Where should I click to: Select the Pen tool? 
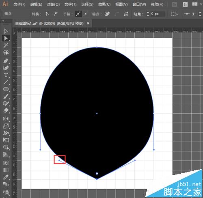point(6,61)
